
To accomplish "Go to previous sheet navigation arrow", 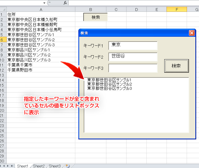I will 4,166.
